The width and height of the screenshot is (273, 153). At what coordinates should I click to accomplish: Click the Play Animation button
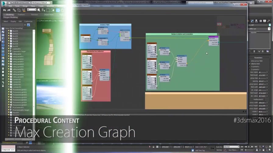click(x=249, y=147)
